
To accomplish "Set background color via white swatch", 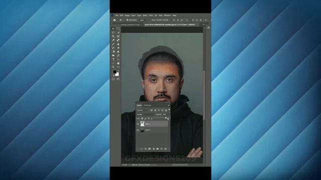I will (x=117, y=74).
